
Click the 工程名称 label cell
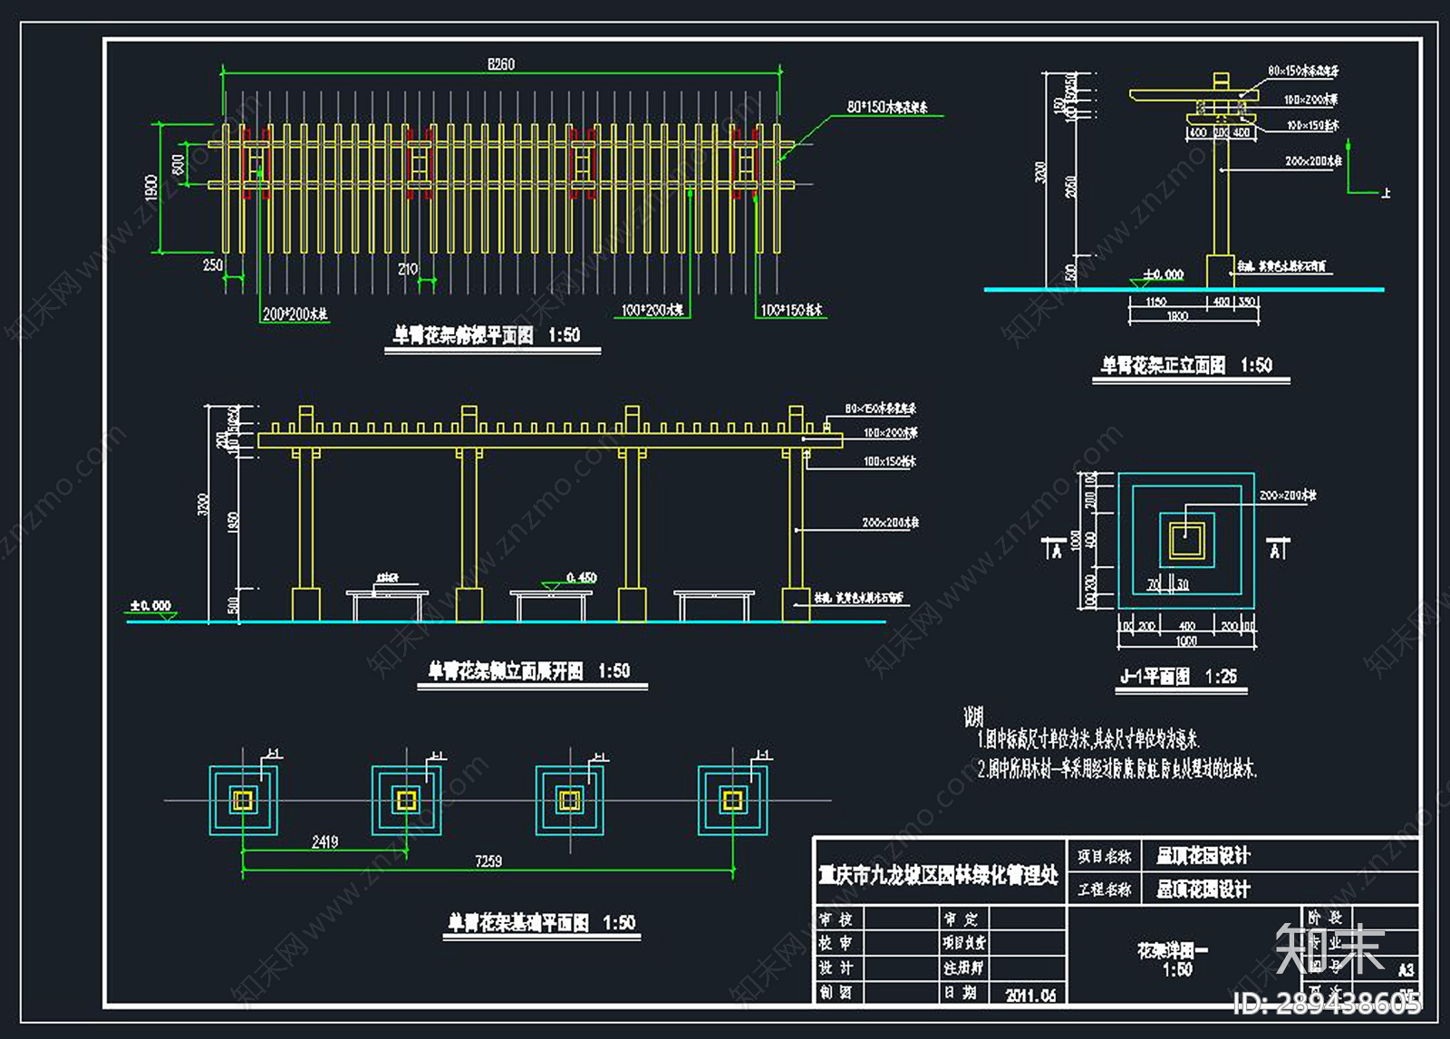[1105, 890]
